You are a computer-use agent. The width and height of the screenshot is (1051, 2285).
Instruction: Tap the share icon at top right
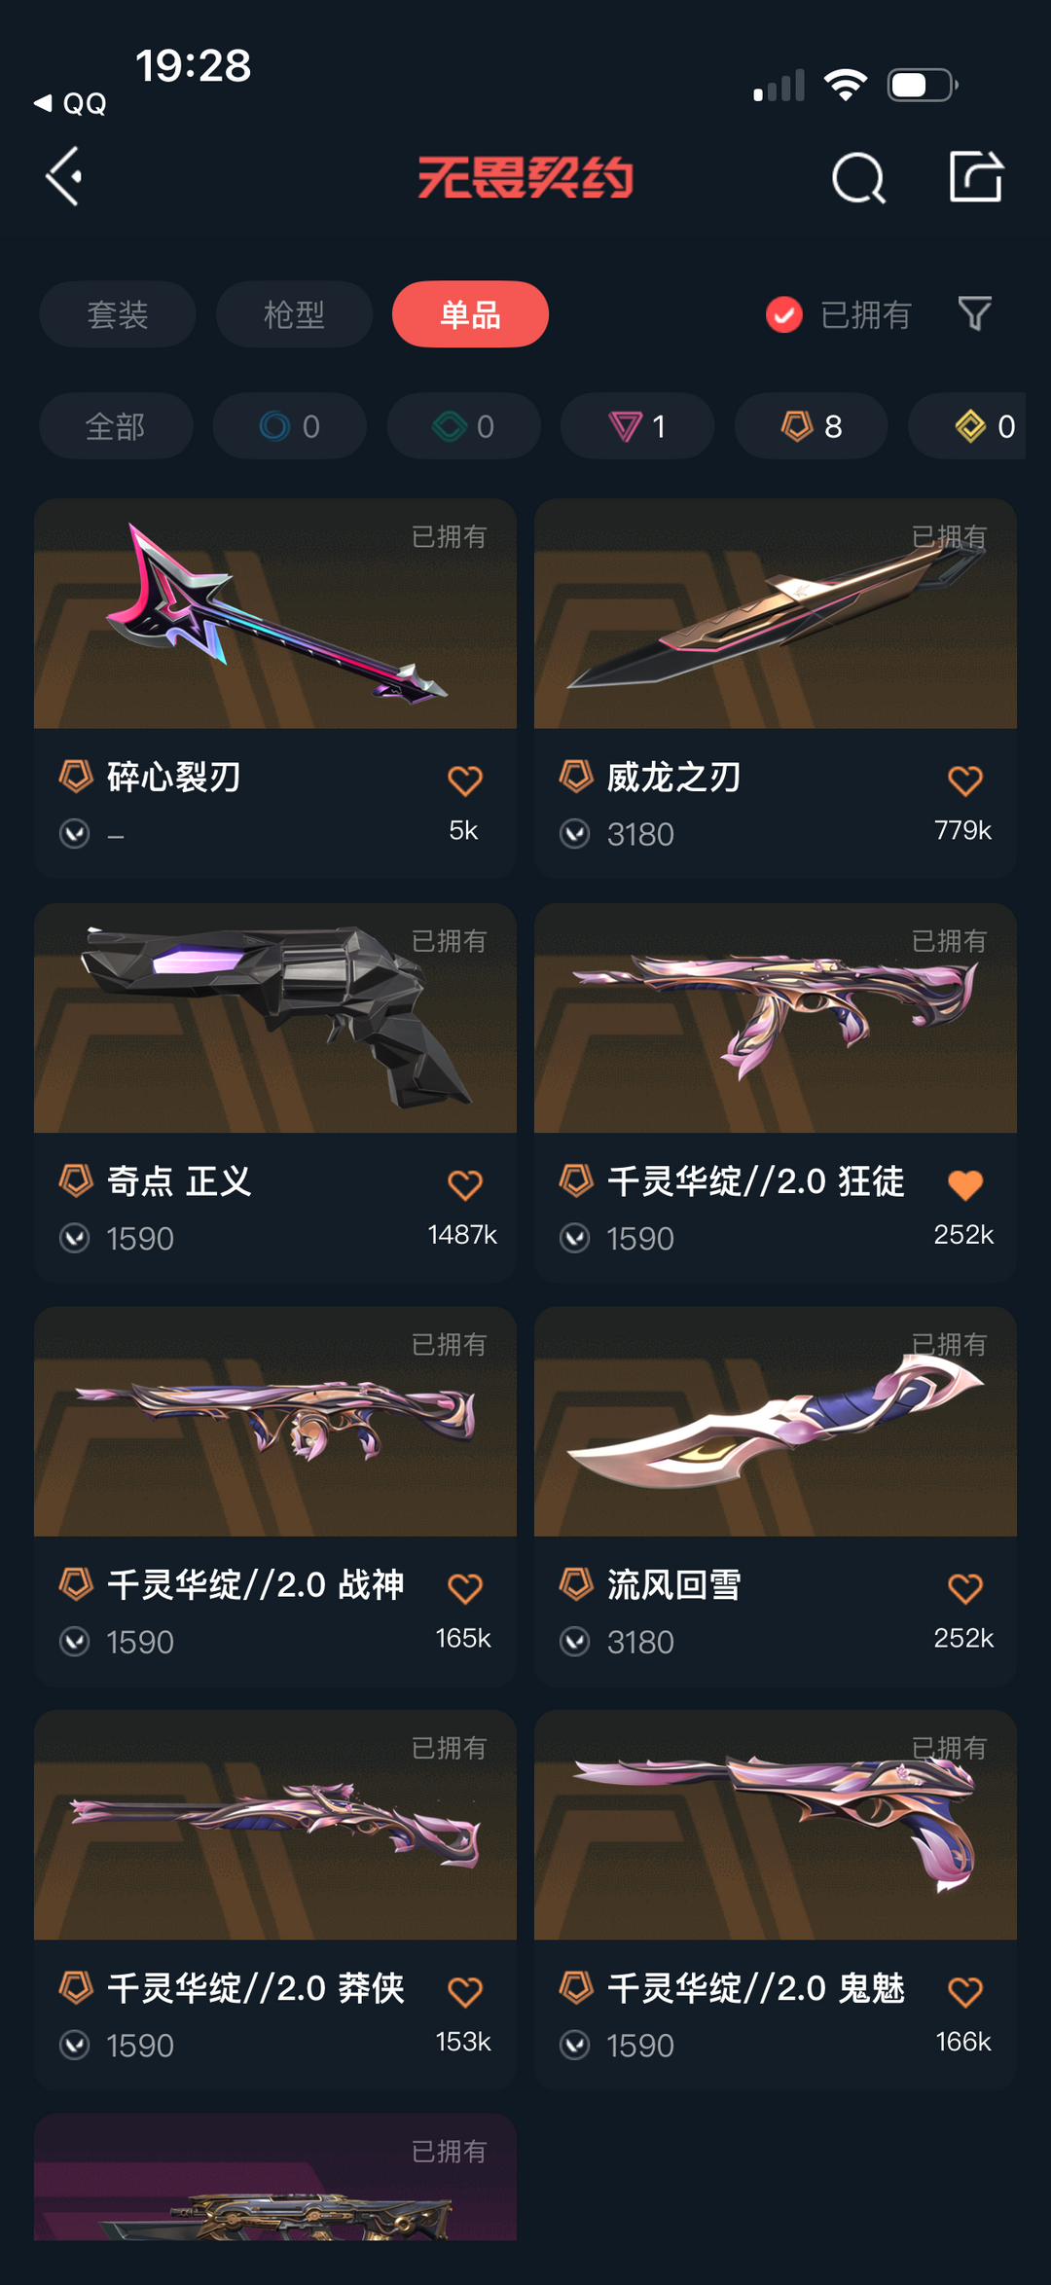coord(976,177)
